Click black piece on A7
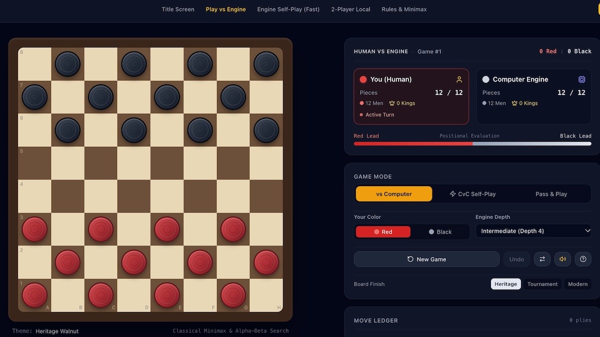600x337 pixels. coord(34,97)
